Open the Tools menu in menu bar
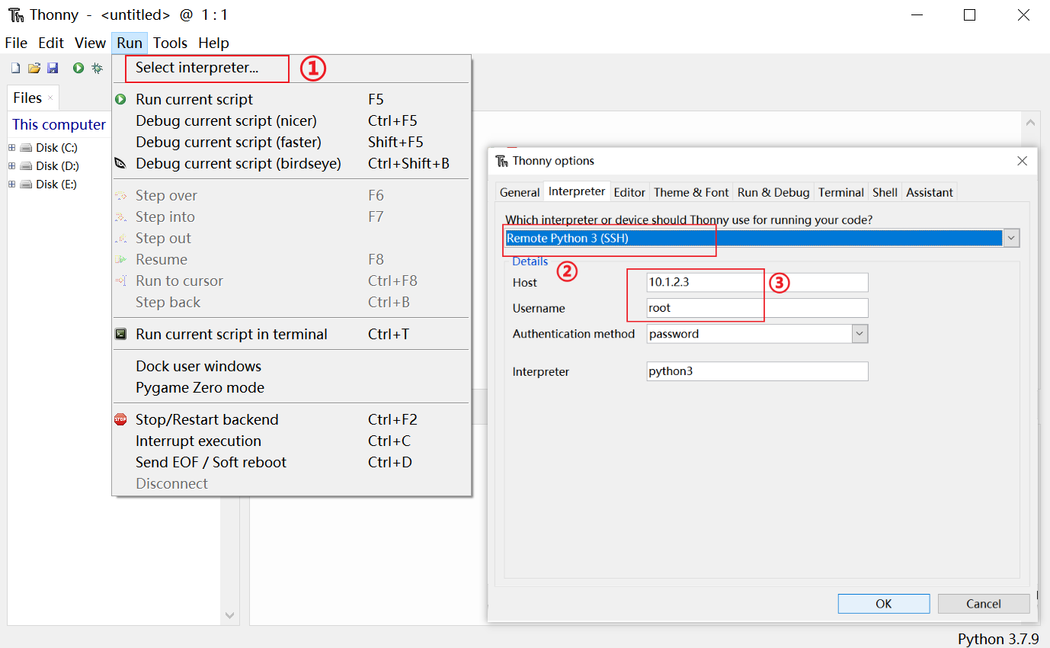1050x648 pixels. 170,43
